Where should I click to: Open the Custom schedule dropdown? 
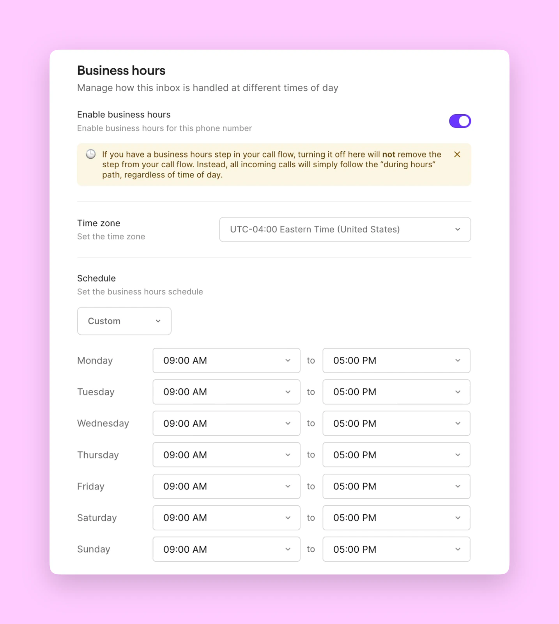coord(124,321)
